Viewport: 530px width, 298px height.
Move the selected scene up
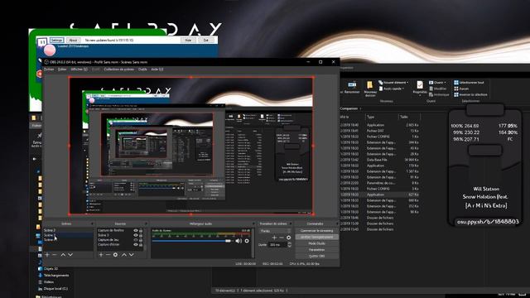(x=63, y=255)
